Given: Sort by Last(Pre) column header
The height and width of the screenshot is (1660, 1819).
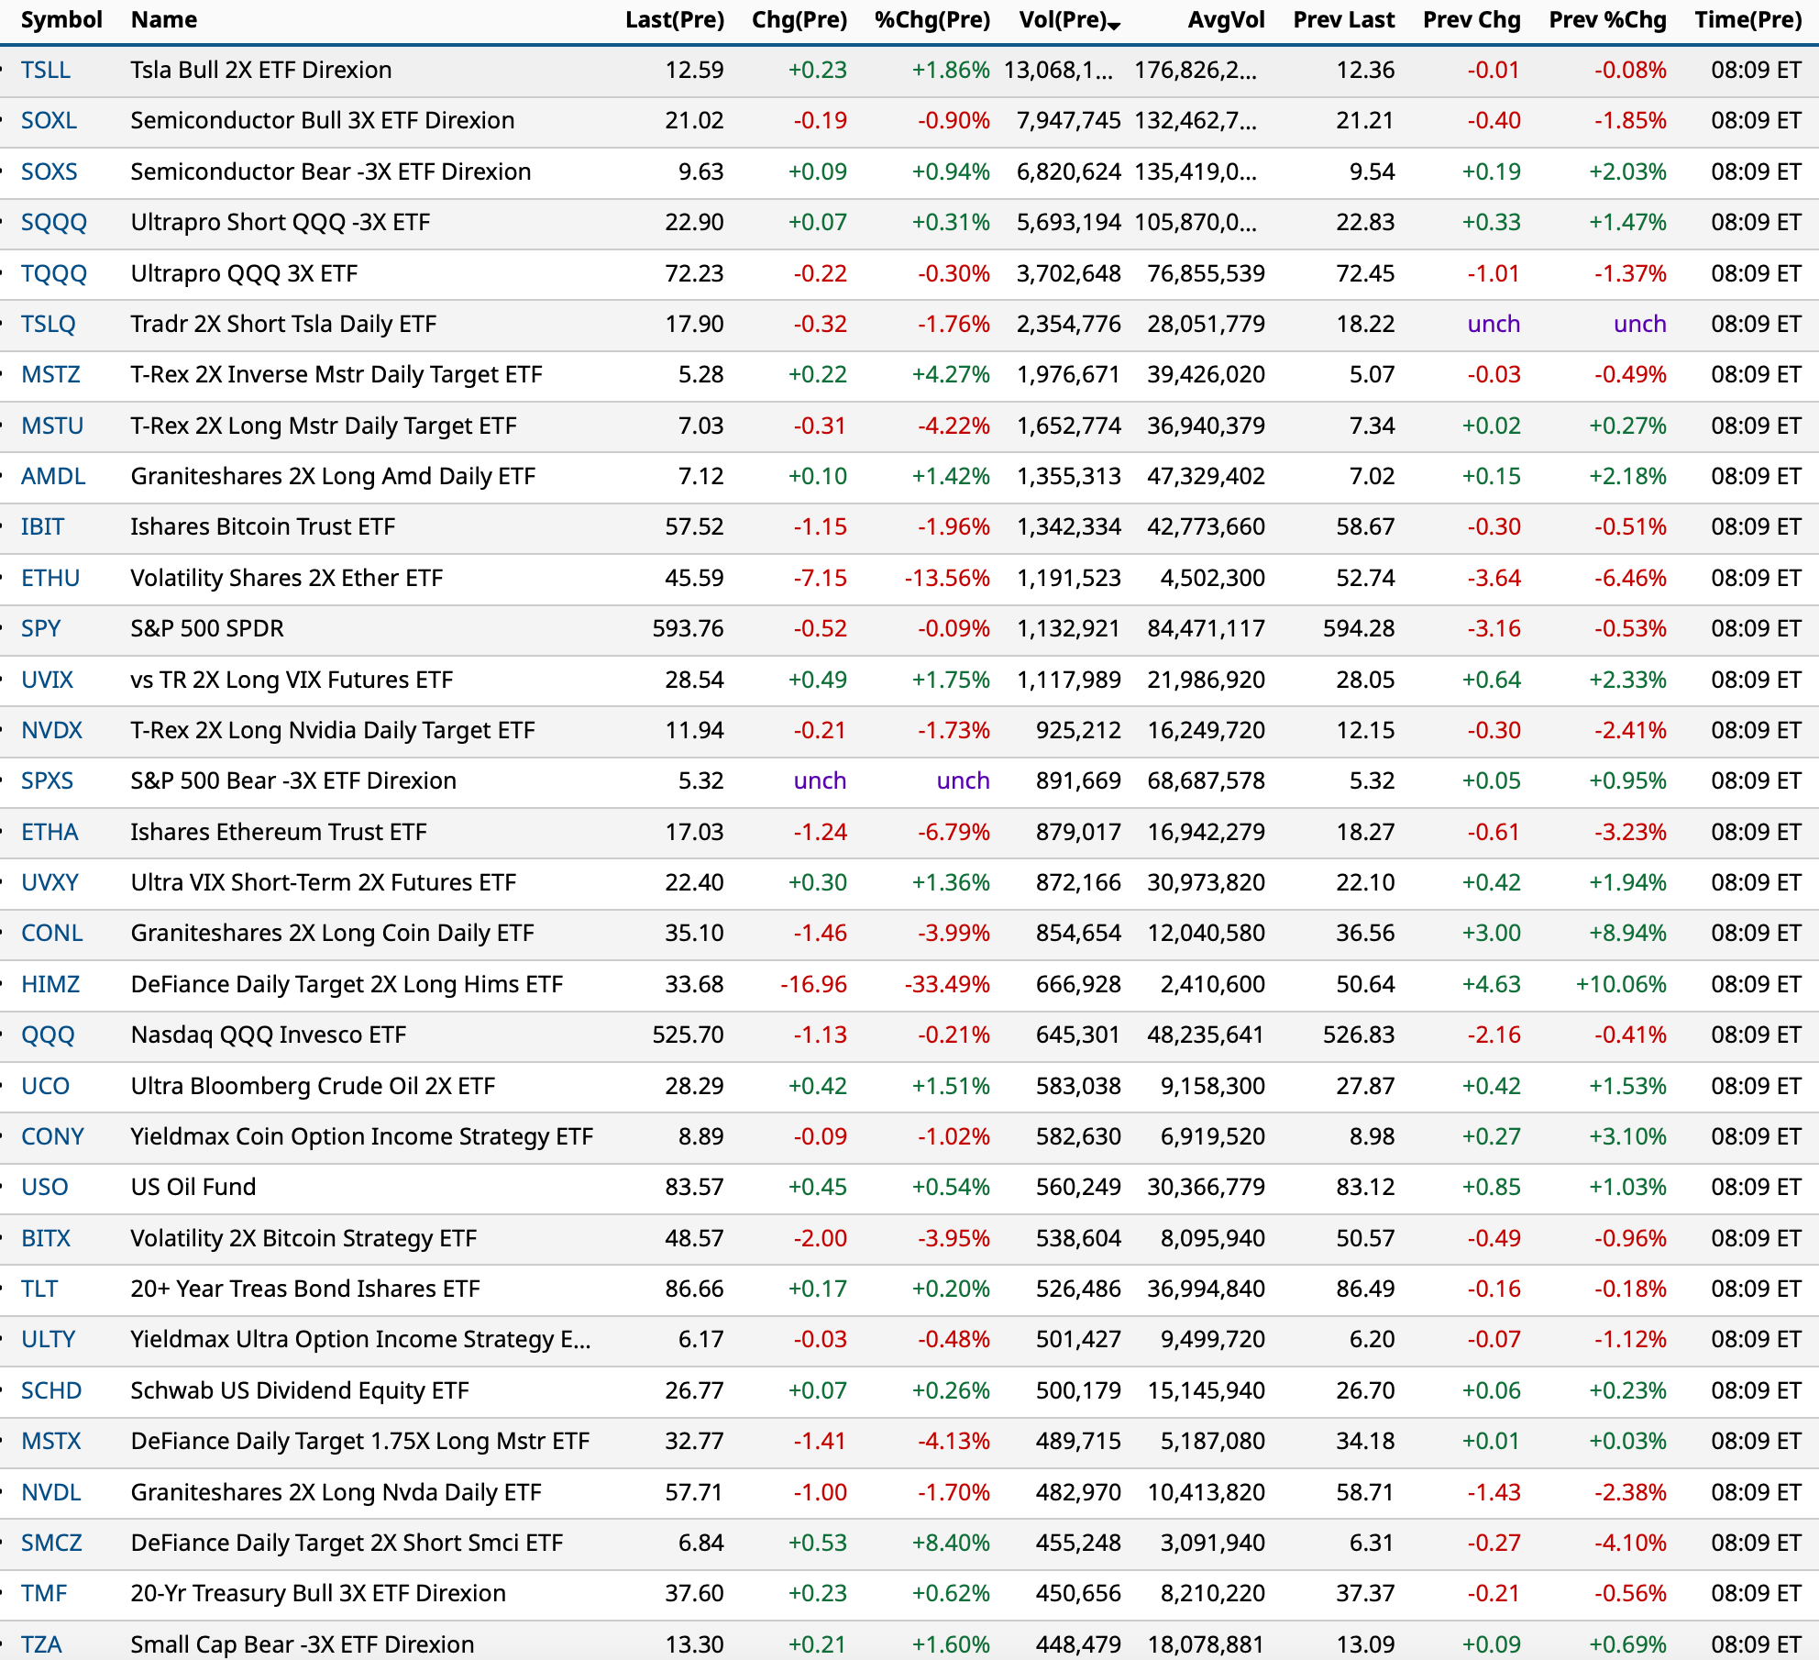Looking at the screenshot, I should pyautogui.click(x=674, y=20).
